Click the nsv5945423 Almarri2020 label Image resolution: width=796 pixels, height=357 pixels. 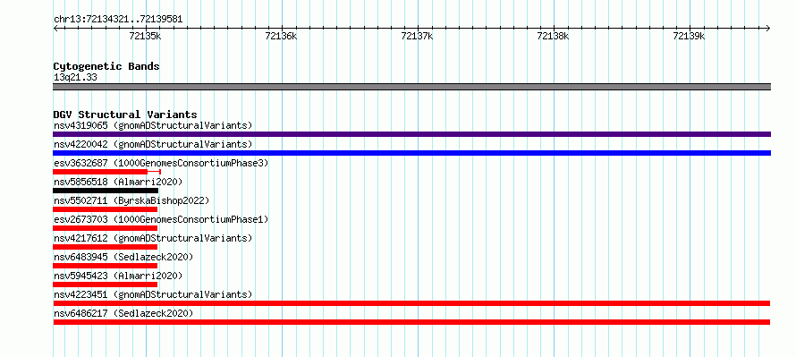[118, 276]
